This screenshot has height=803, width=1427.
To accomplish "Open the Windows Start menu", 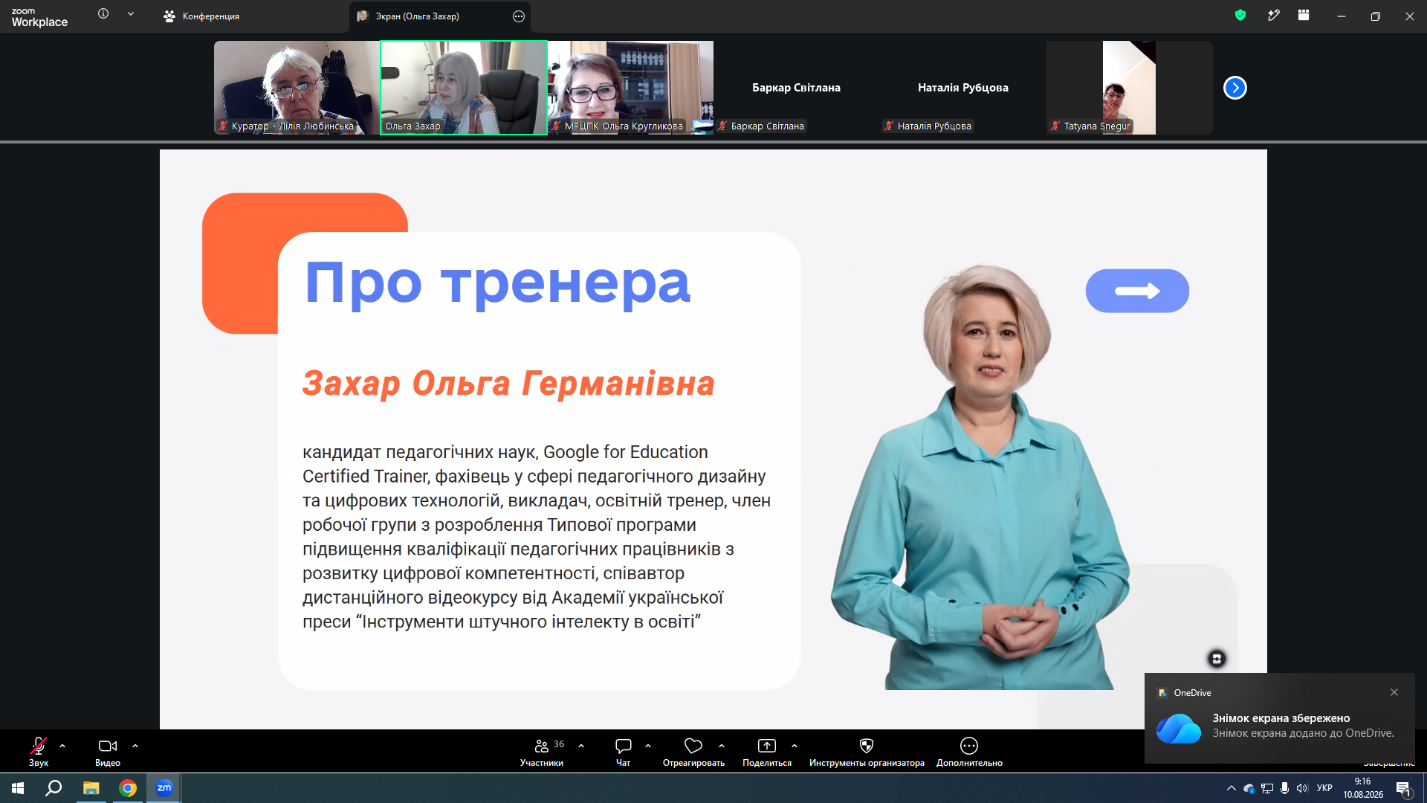I will click(18, 788).
